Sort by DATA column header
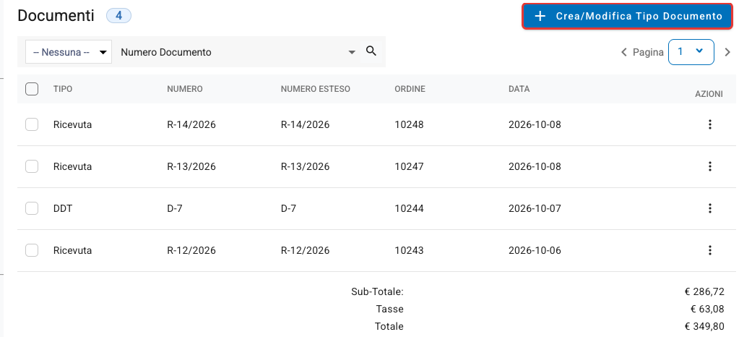The width and height of the screenshot is (739, 337). pyautogui.click(x=519, y=89)
